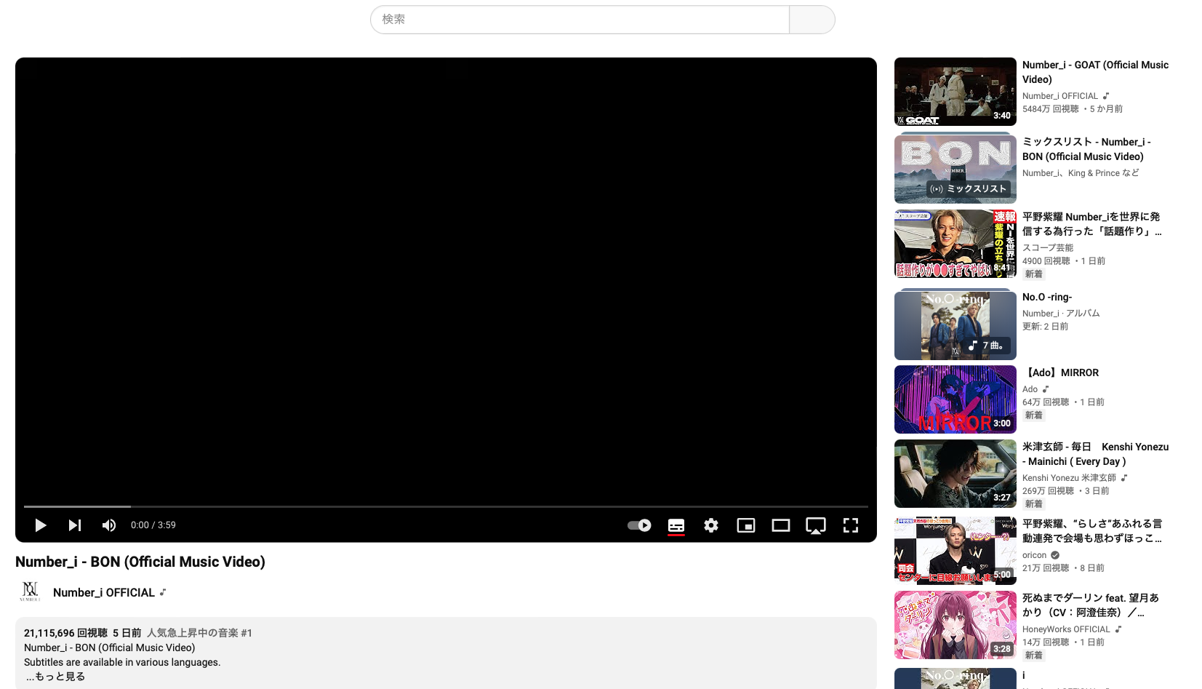Click the Kenshi Yonezu 米津玄師 channel name

[x=1069, y=478]
